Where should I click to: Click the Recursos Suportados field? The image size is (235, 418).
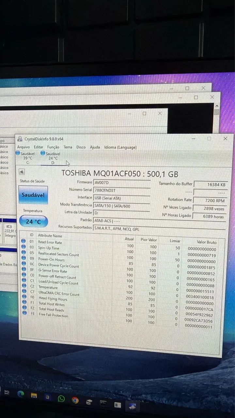pyautogui.click(x=159, y=229)
